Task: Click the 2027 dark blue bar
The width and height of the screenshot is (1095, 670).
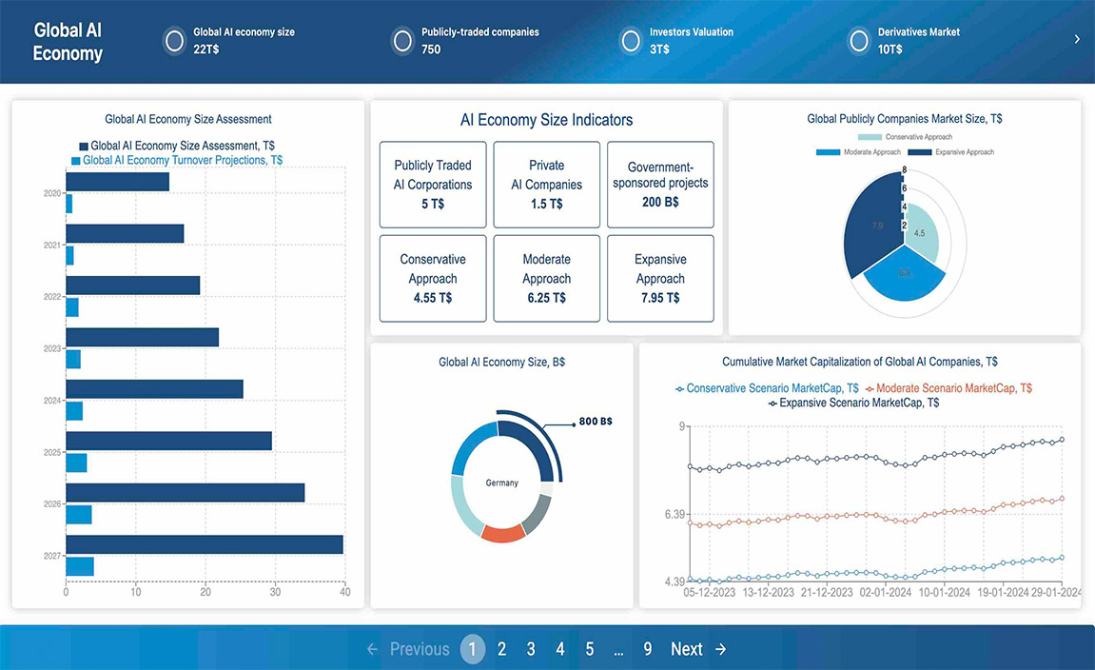Action: tap(204, 544)
